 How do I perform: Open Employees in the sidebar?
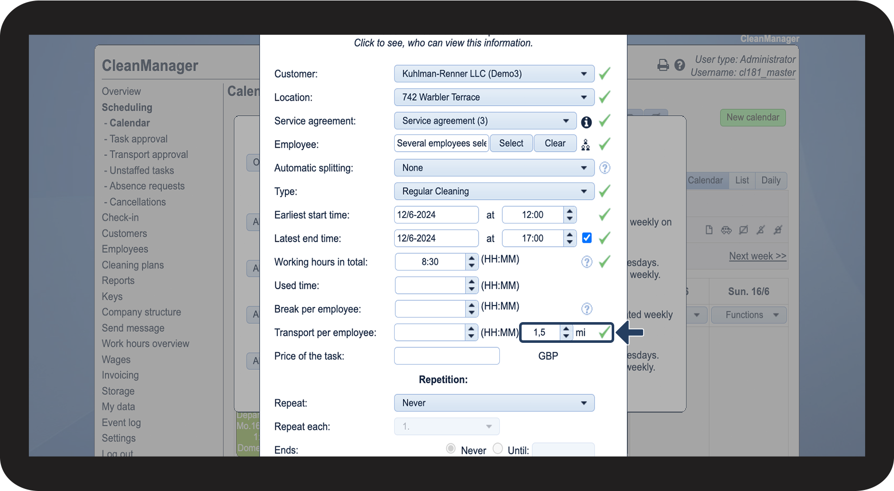tap(125, 249)
